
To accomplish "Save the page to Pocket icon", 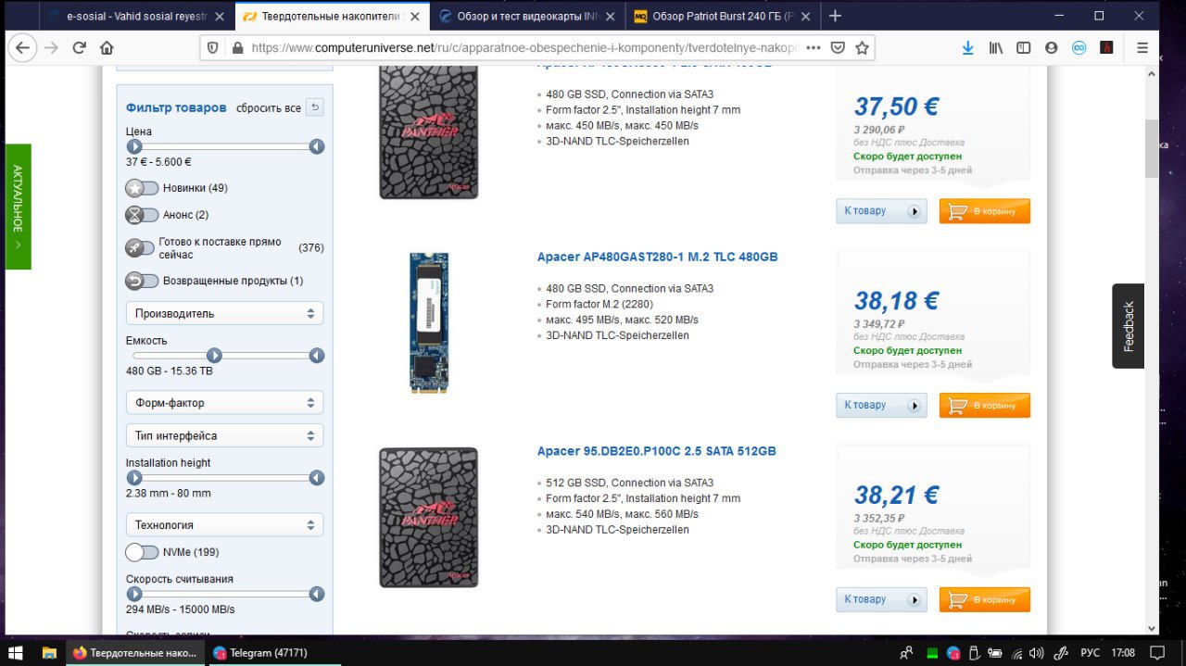I will pyautogui.click(x=838, y=48).
